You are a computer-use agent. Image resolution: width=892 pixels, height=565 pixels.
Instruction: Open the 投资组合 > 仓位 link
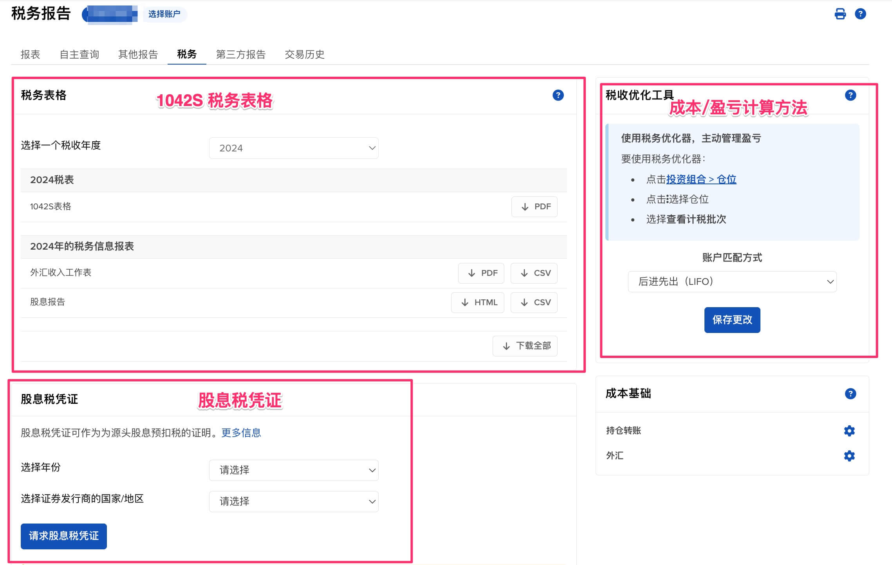tap(701, 179)
